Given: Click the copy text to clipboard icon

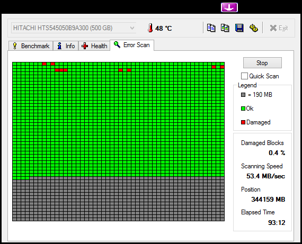Looking at the screenshot, I should [211, 28].
